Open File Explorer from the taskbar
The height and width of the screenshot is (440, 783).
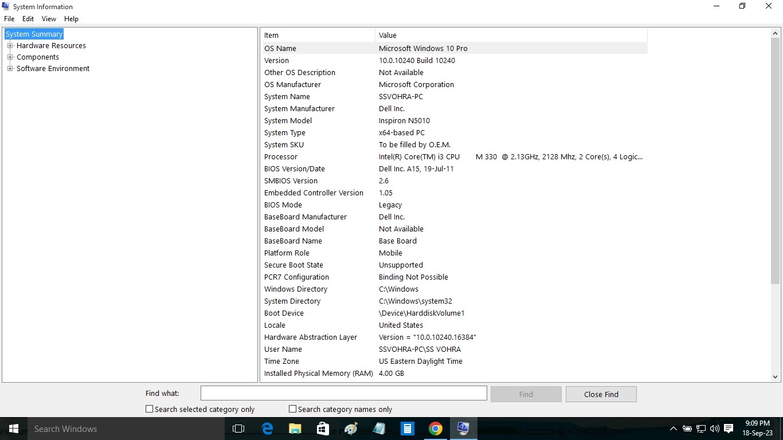(295, 429)
